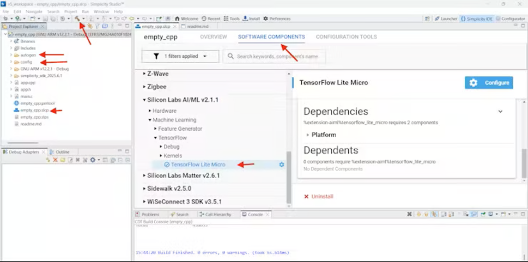528x262 pixels.
Task: Switch to the Configuration Tools tab
Action: pos(346,36)
